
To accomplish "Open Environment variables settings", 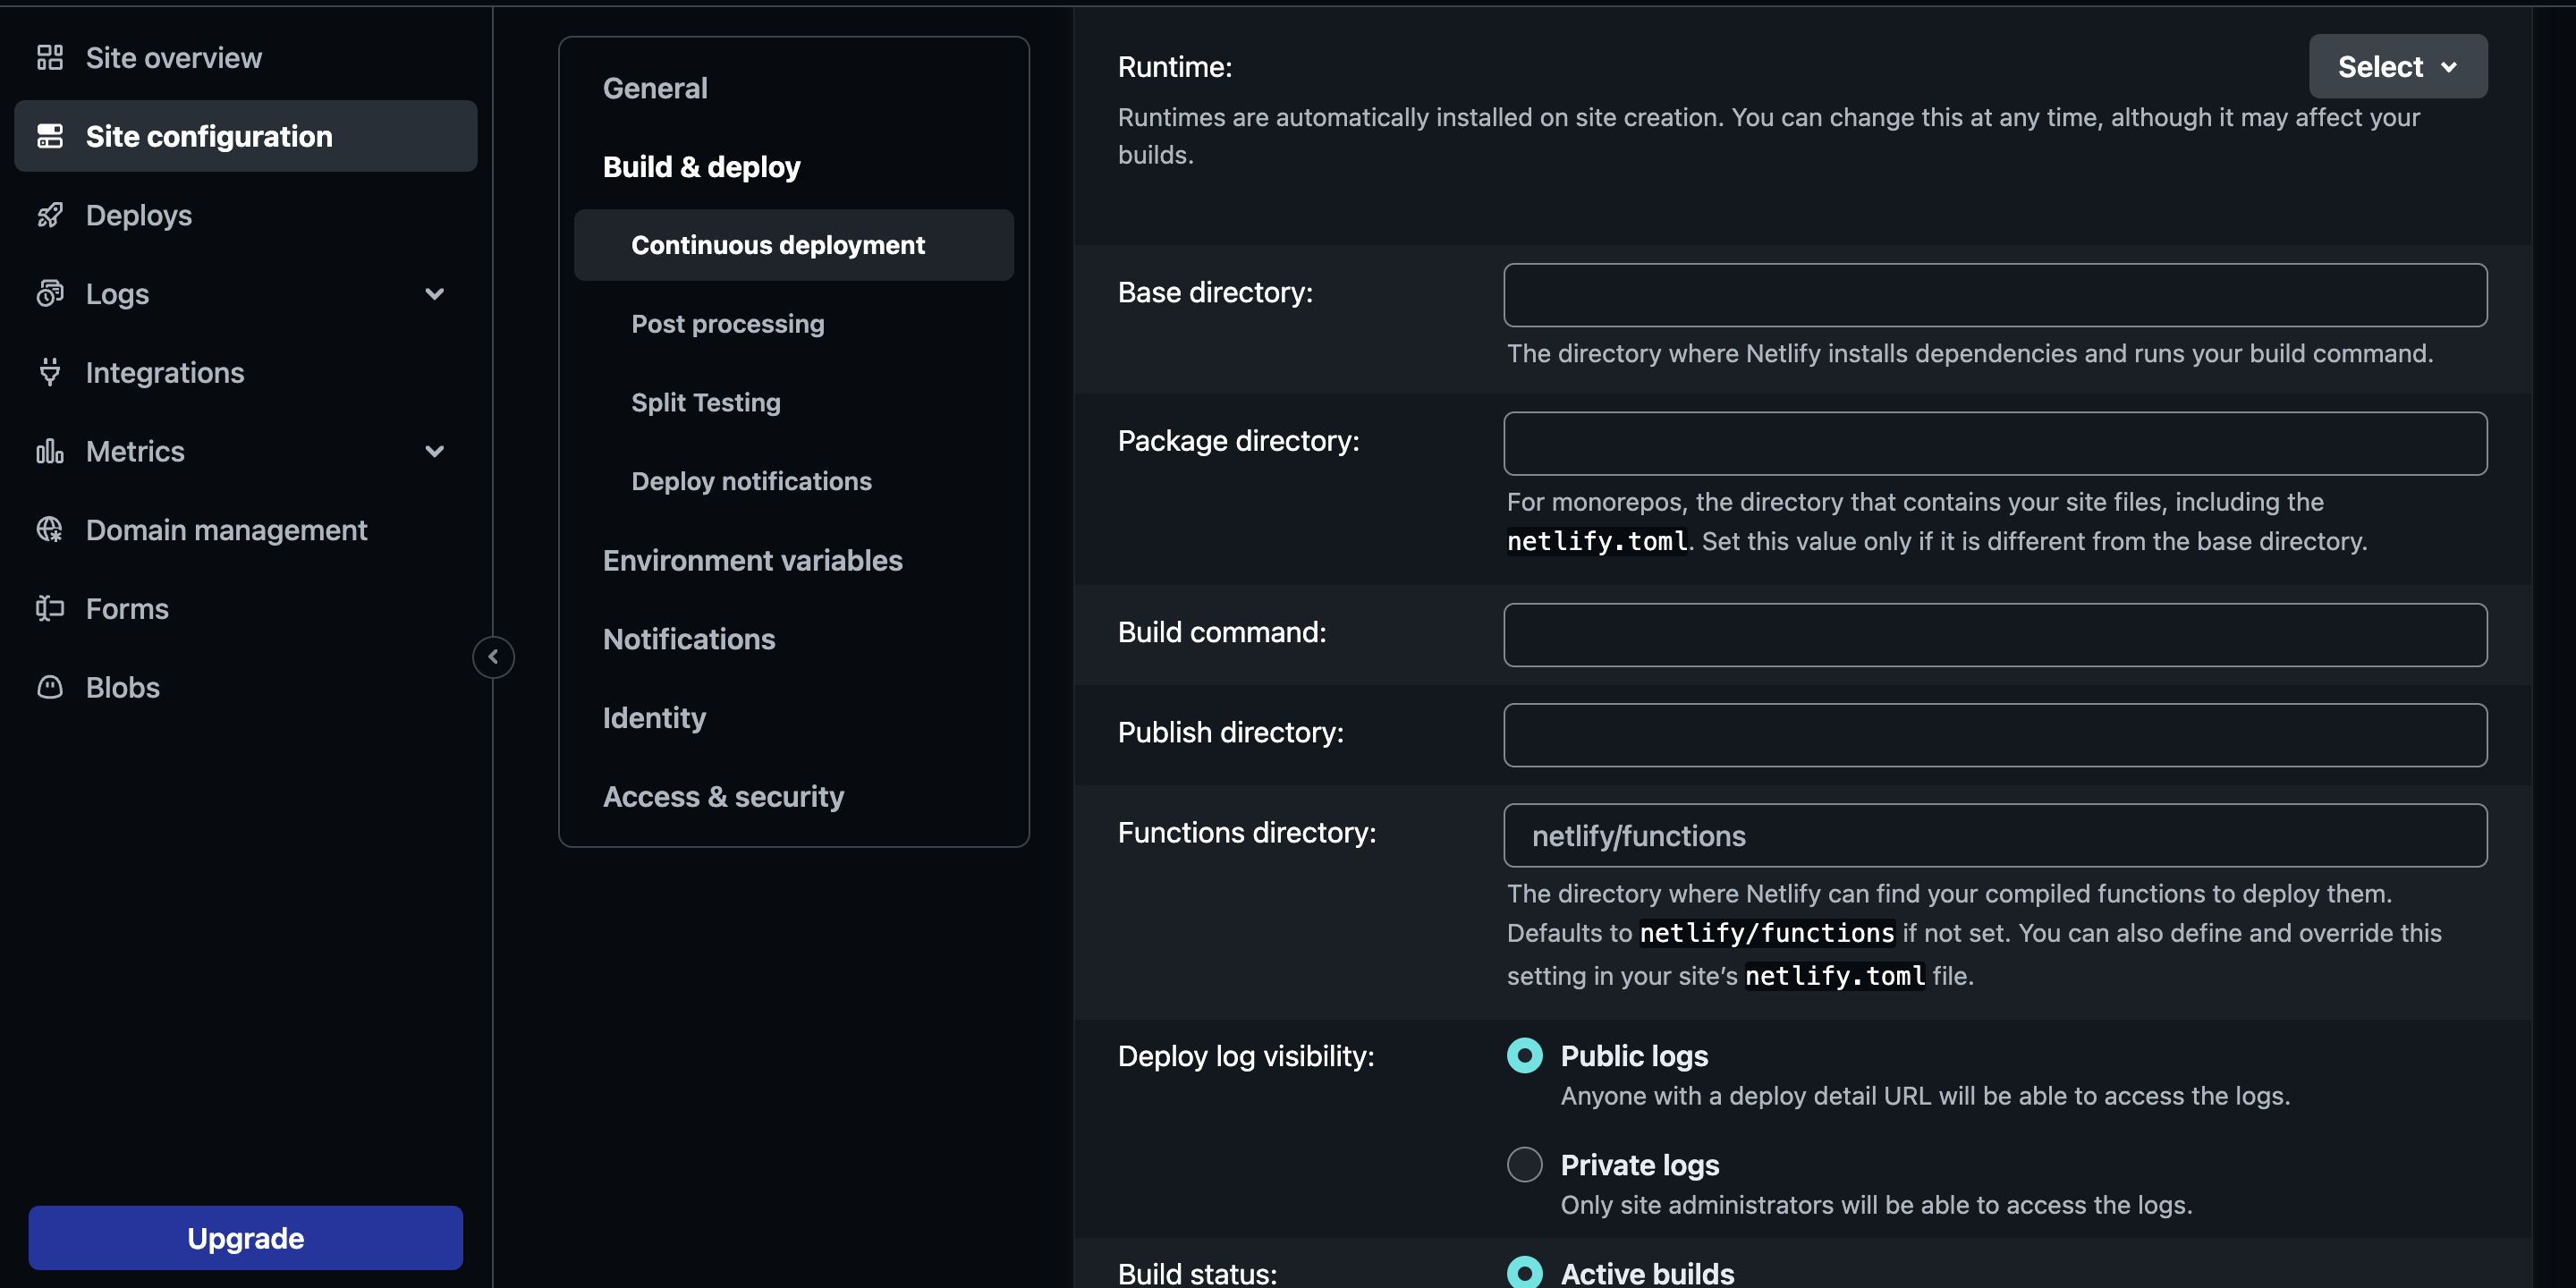I will tap(752, 560).
